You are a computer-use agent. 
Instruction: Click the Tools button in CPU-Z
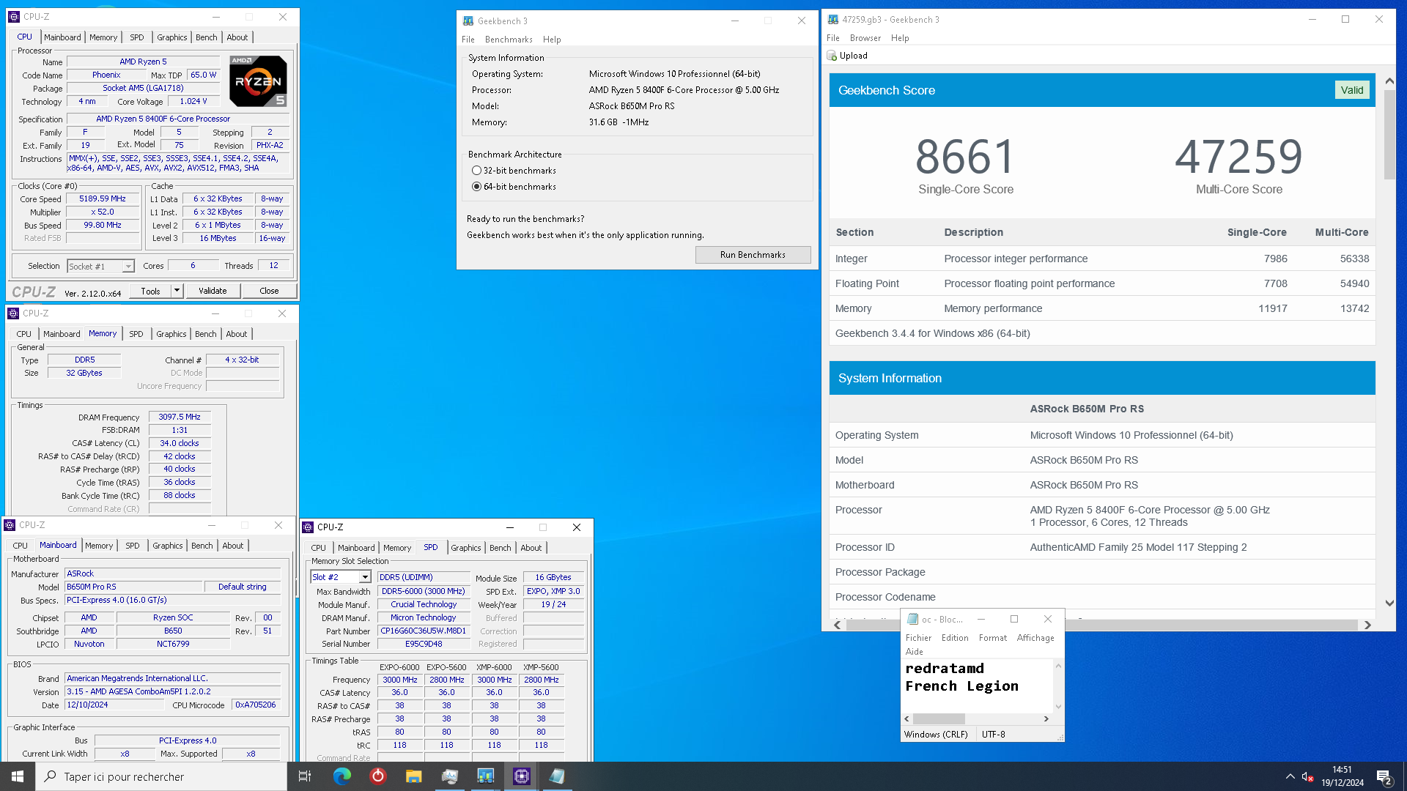150,291
